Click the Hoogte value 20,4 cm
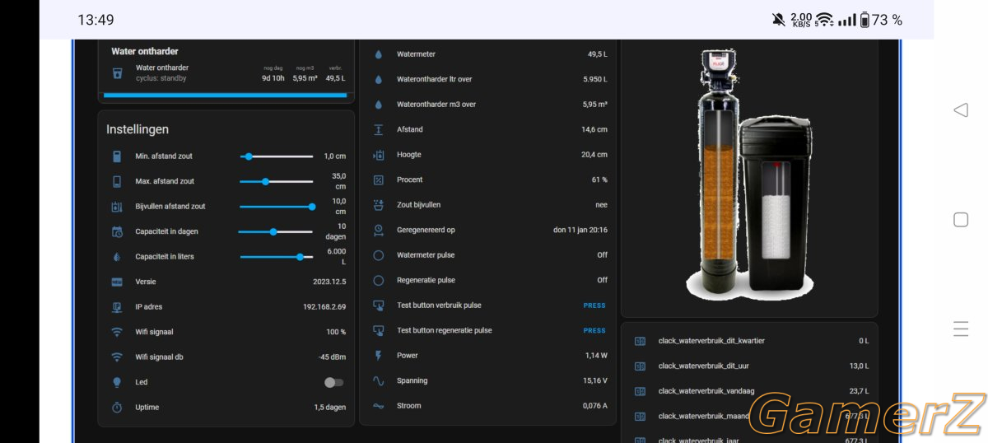The width and height of the screenshot is (988, 443). 594,155
